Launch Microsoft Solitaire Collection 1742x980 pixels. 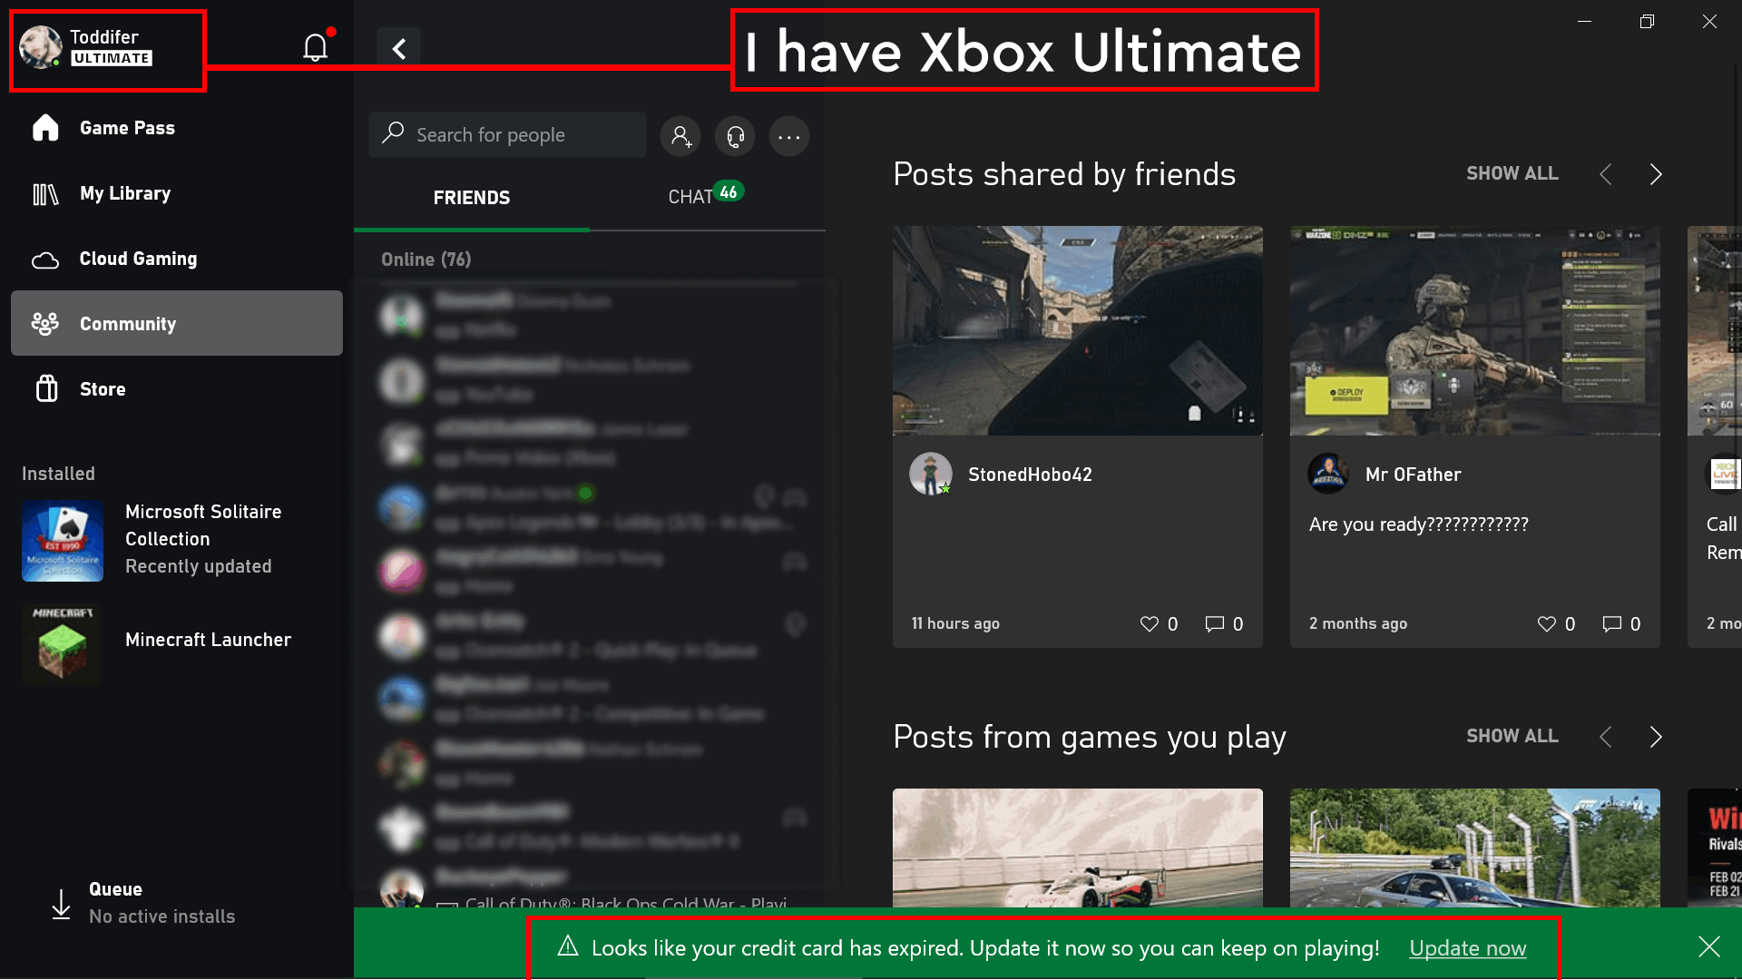tap(177, 540)
